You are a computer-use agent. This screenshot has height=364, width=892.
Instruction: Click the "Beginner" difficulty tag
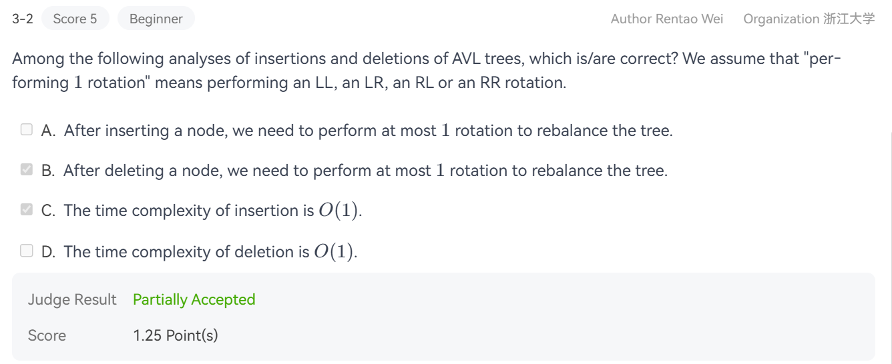tap(156, 19)
